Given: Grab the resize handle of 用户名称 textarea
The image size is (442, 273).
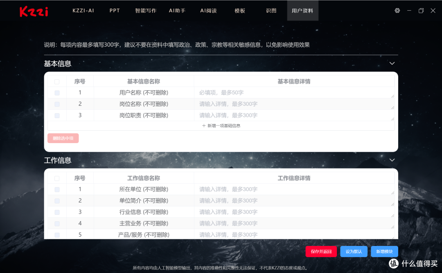Looking at the screenshot, I should (392, 96).
